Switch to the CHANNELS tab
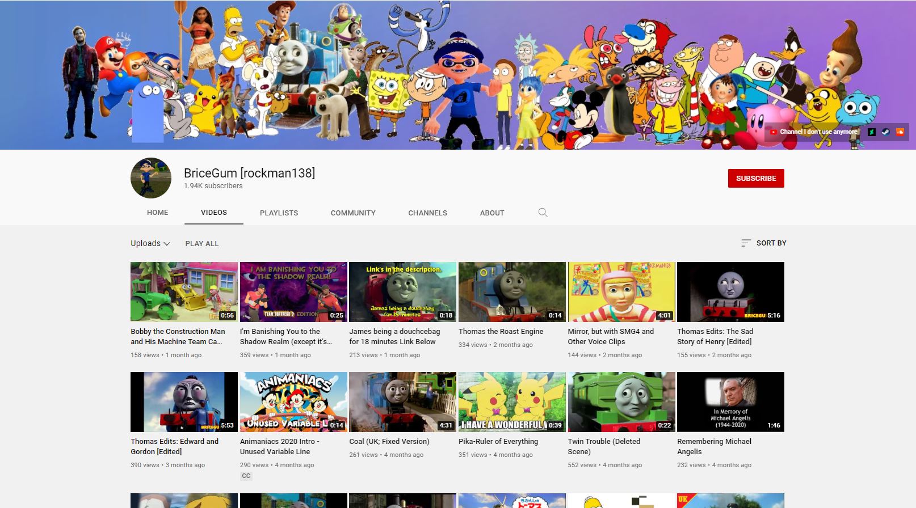This screenshot has width=916, height=508. point(427,213)
